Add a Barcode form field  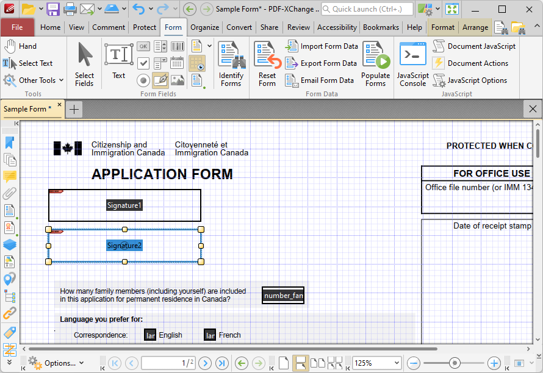pos(178,46)
